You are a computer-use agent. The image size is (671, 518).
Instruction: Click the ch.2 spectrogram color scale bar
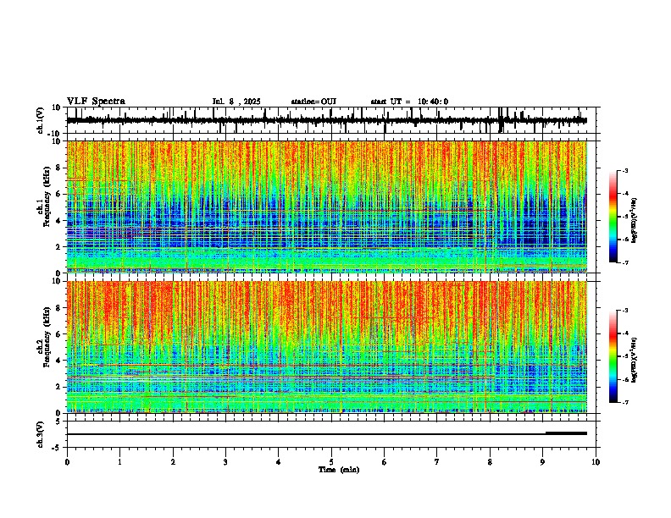(613, 356)
